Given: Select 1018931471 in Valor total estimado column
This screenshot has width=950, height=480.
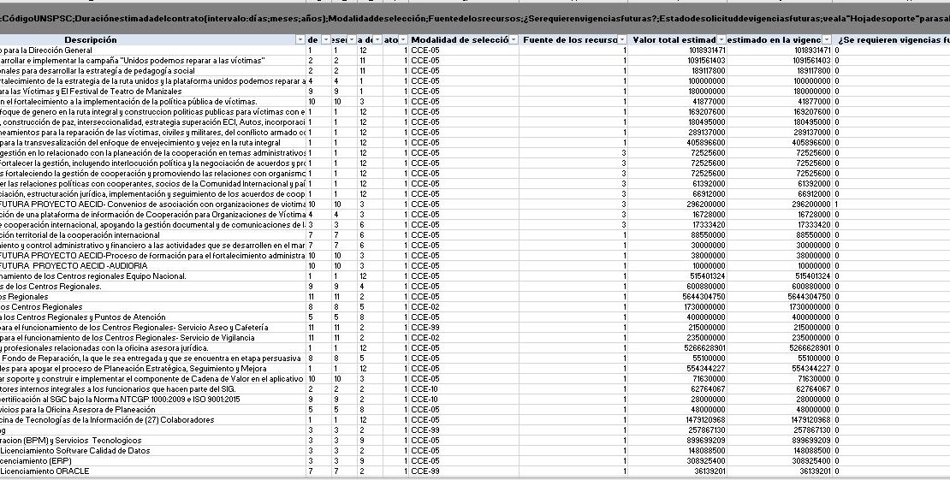Looking at the screenshot, I should [677, 50].
